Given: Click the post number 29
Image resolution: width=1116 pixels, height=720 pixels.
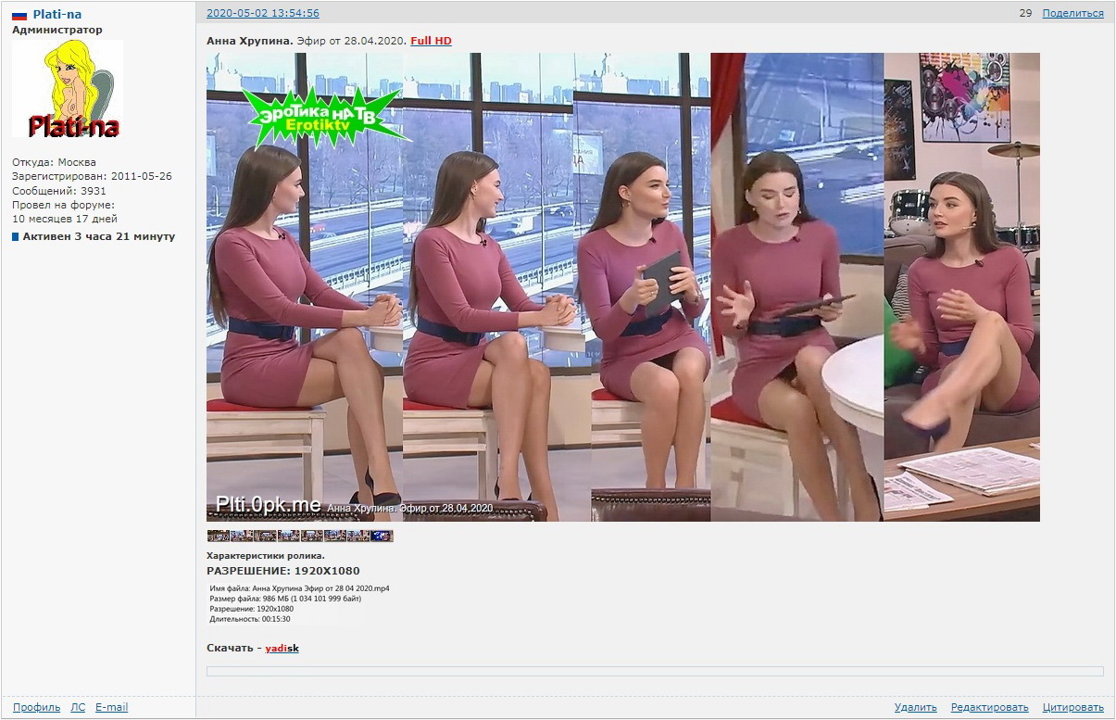Looking at the screenshot, I should tap(1025, 13).
